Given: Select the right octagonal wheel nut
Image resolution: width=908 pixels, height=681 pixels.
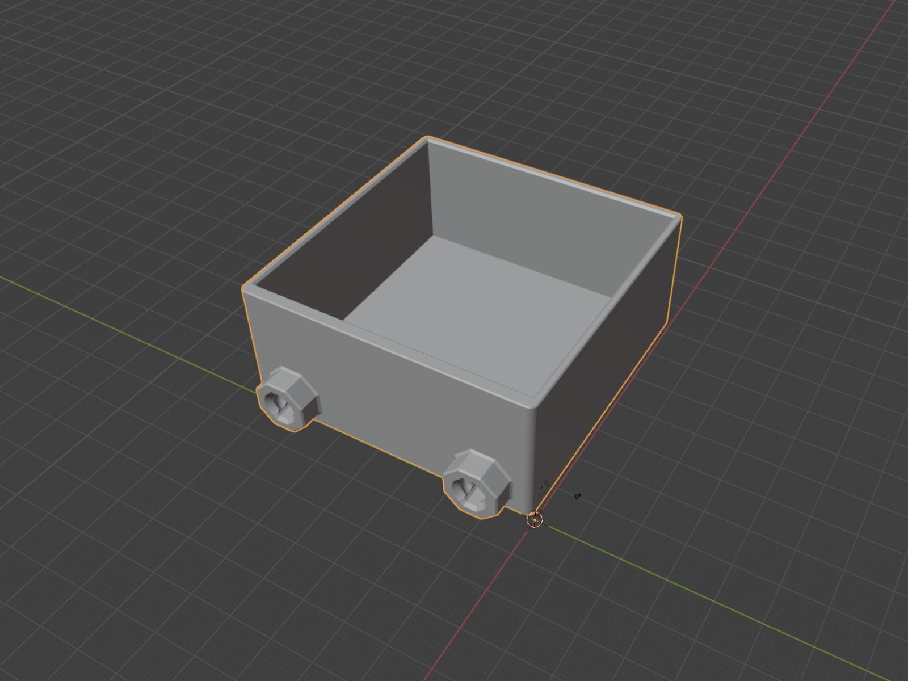Looking at the screenshot, I should tap(477, 484).
